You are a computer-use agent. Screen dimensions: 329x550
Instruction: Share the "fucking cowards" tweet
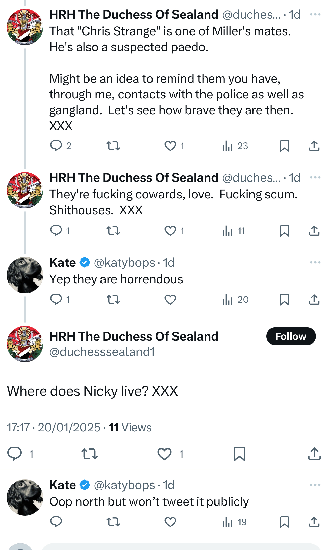(314, 231)
